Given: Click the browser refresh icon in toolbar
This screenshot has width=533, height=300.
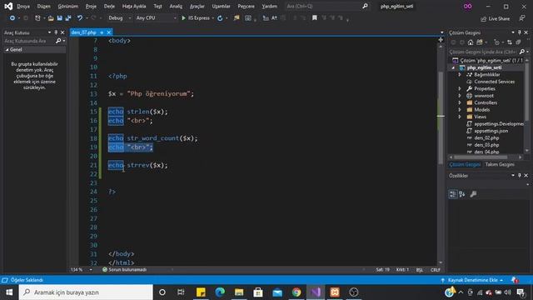Looking at the screenshot, I should click(x=220, y=18).
